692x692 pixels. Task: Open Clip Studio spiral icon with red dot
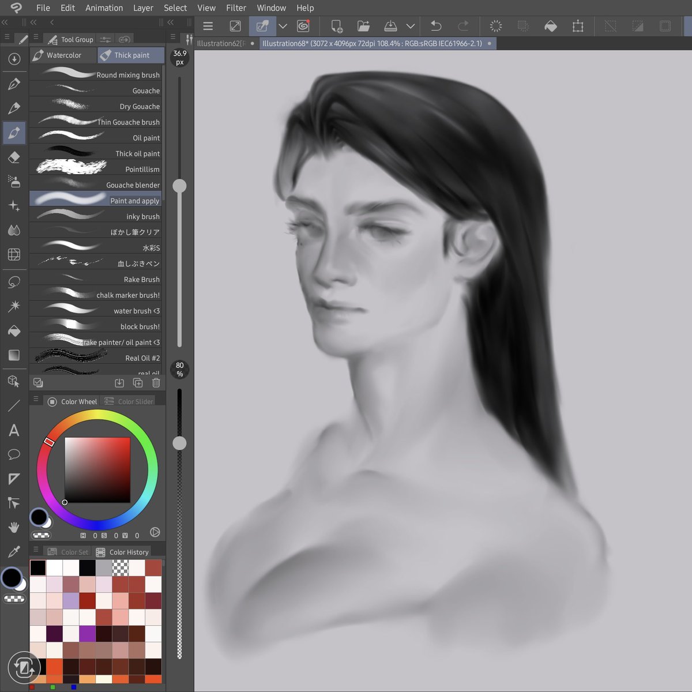pos(303,26)
